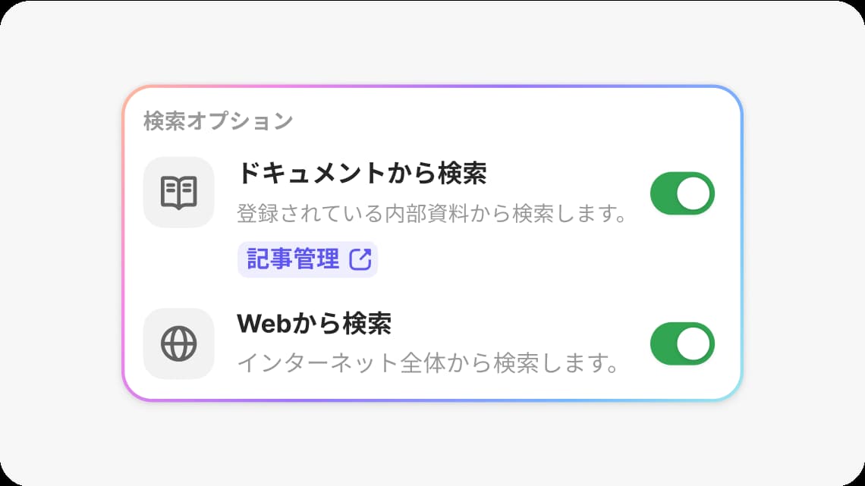Click the purple 記事管理 badge
The height and width of the screenshot is (486, 865).
tap(307, 259)
